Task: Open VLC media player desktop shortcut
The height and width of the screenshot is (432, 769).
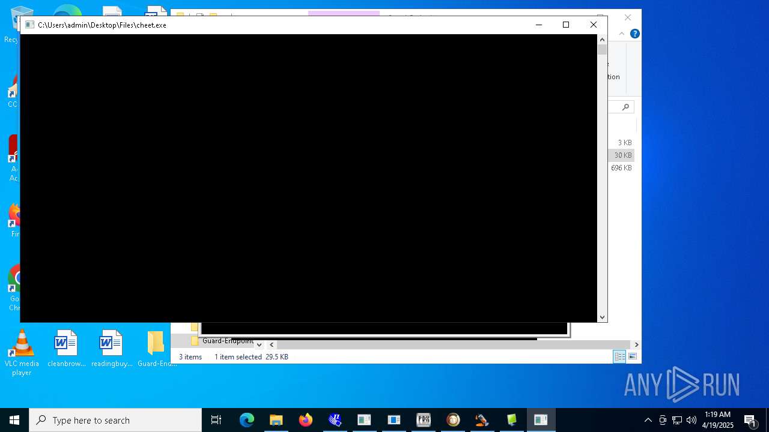Action: (x=22, y=353)
